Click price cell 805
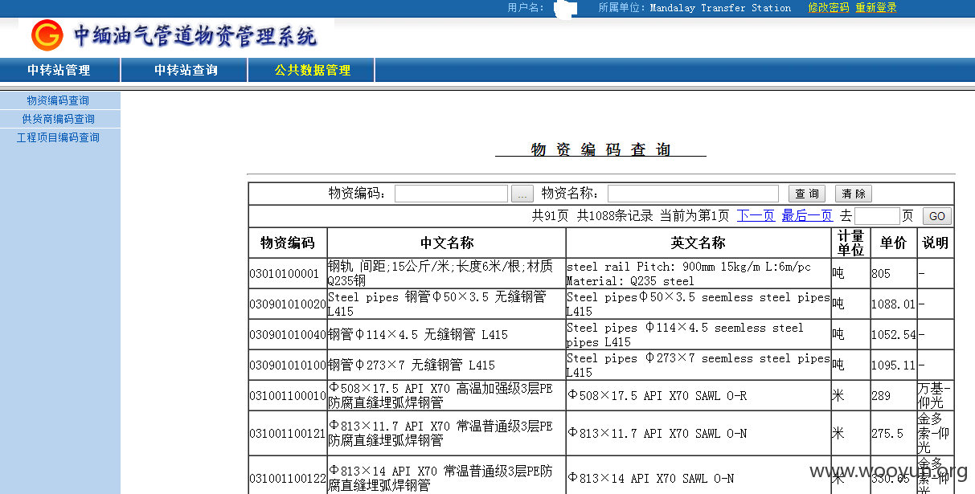The height and width of the screenshot is (494, 975). coord(893,274)
